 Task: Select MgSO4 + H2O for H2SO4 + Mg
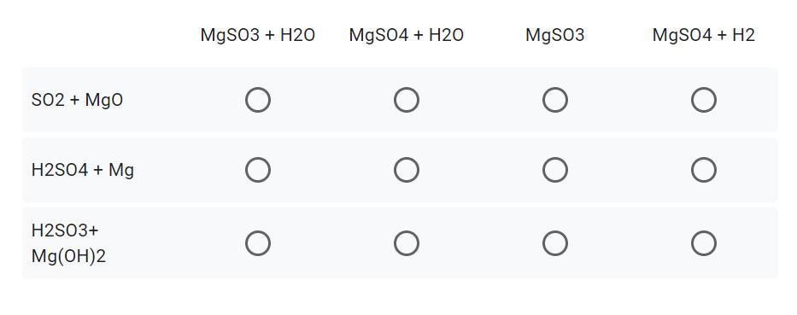(x=406, y=170)
